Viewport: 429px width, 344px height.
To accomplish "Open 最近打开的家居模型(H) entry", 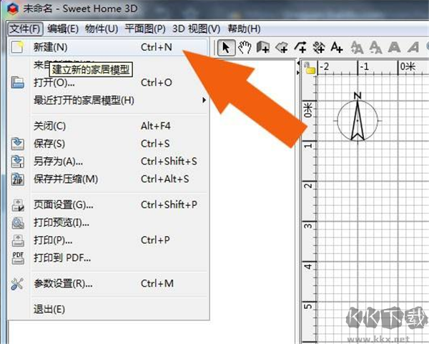I will 109,100.
